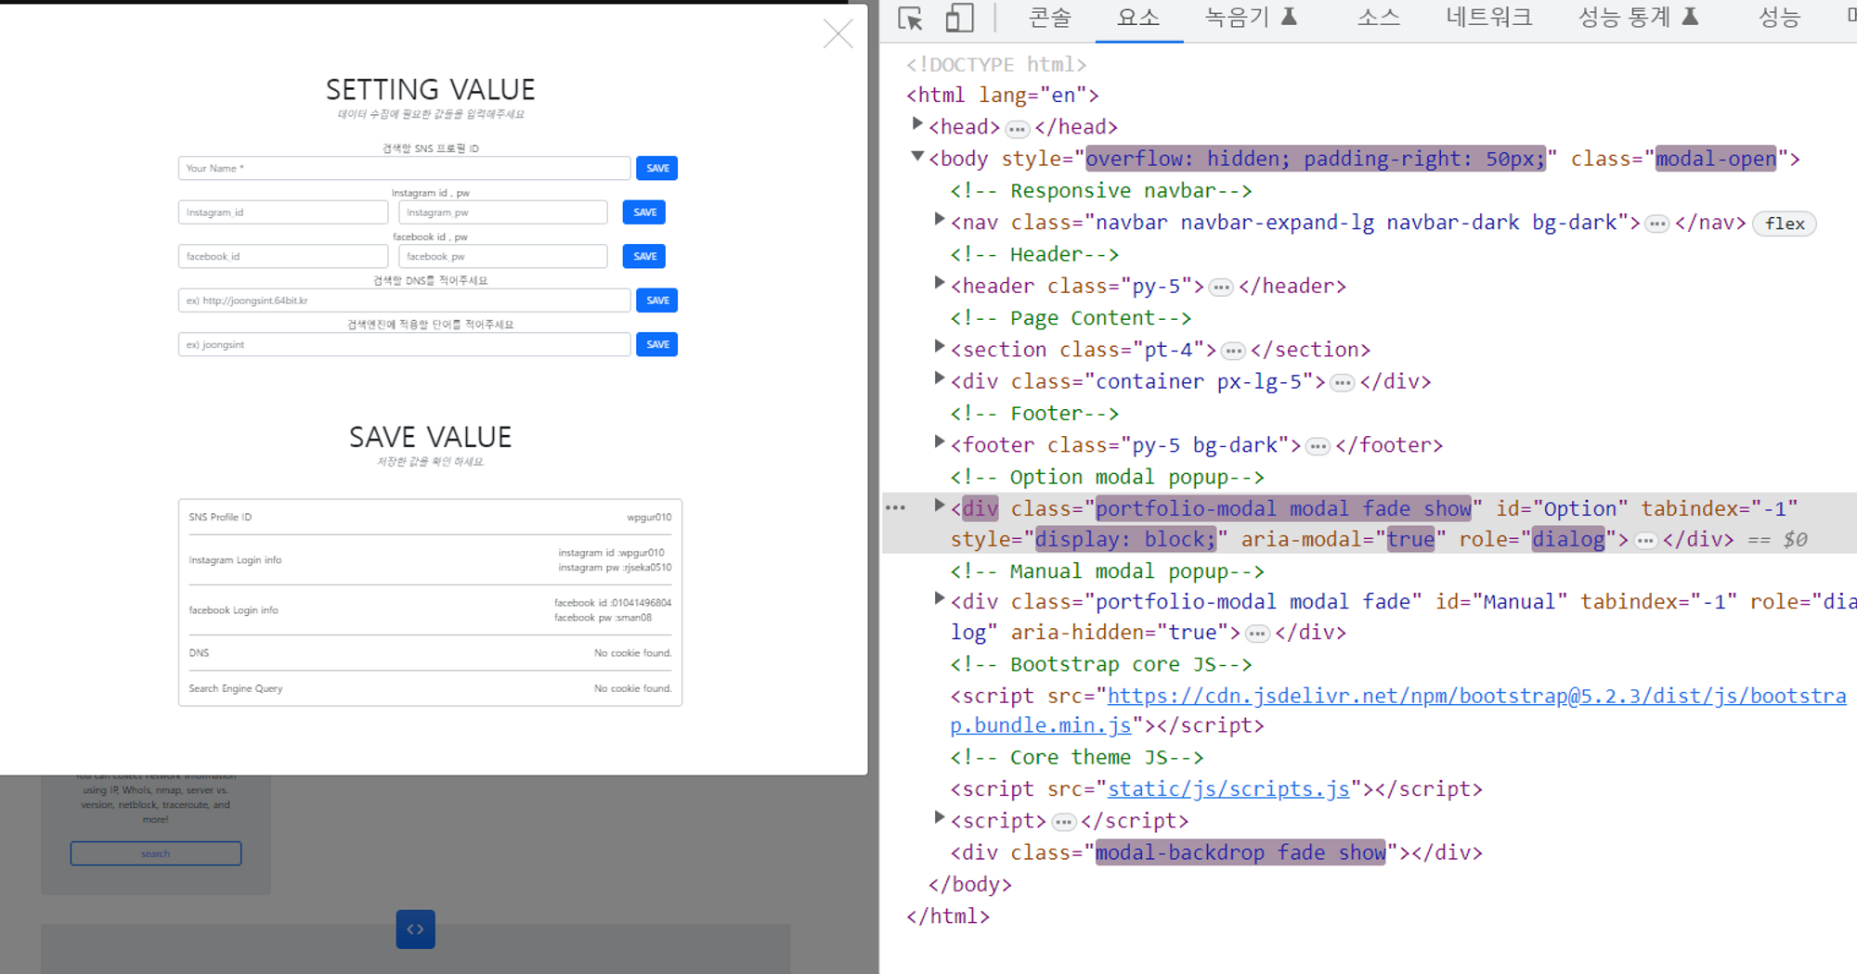1857x974 pixels.
Task: Click the flex badge on nav element
Action: click(x=1784, y=224)
